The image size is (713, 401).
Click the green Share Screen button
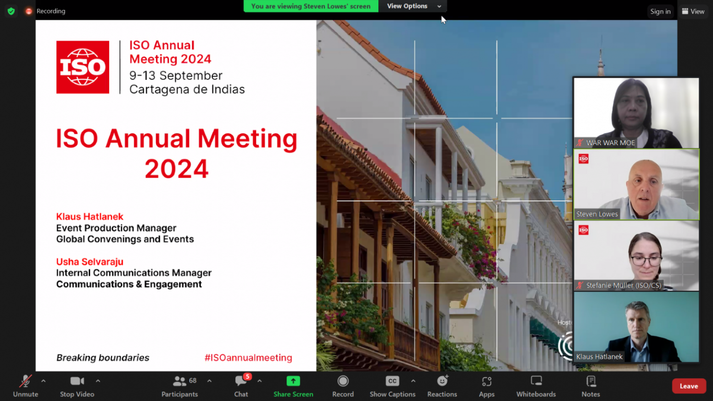pyautogui.click(x=293, y=386)
